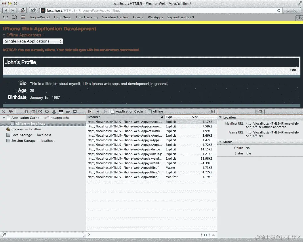Select offline — localhost tree item
This screenshot has height=242, width=303.
[x=43, y=123]
